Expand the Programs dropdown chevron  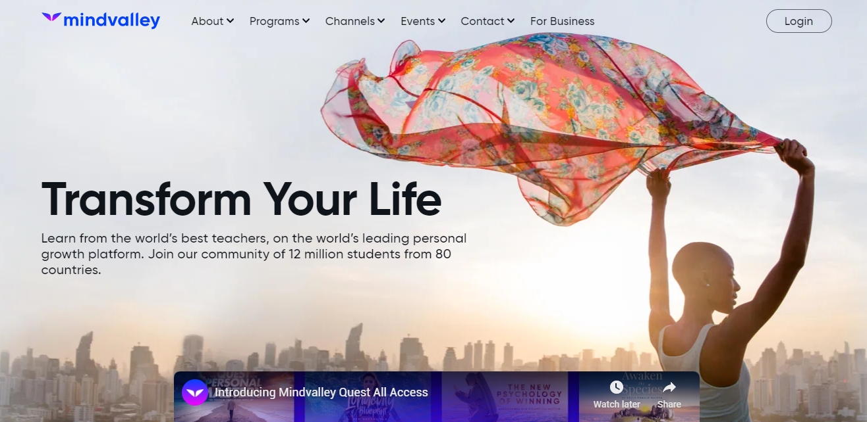click(306, 21)
